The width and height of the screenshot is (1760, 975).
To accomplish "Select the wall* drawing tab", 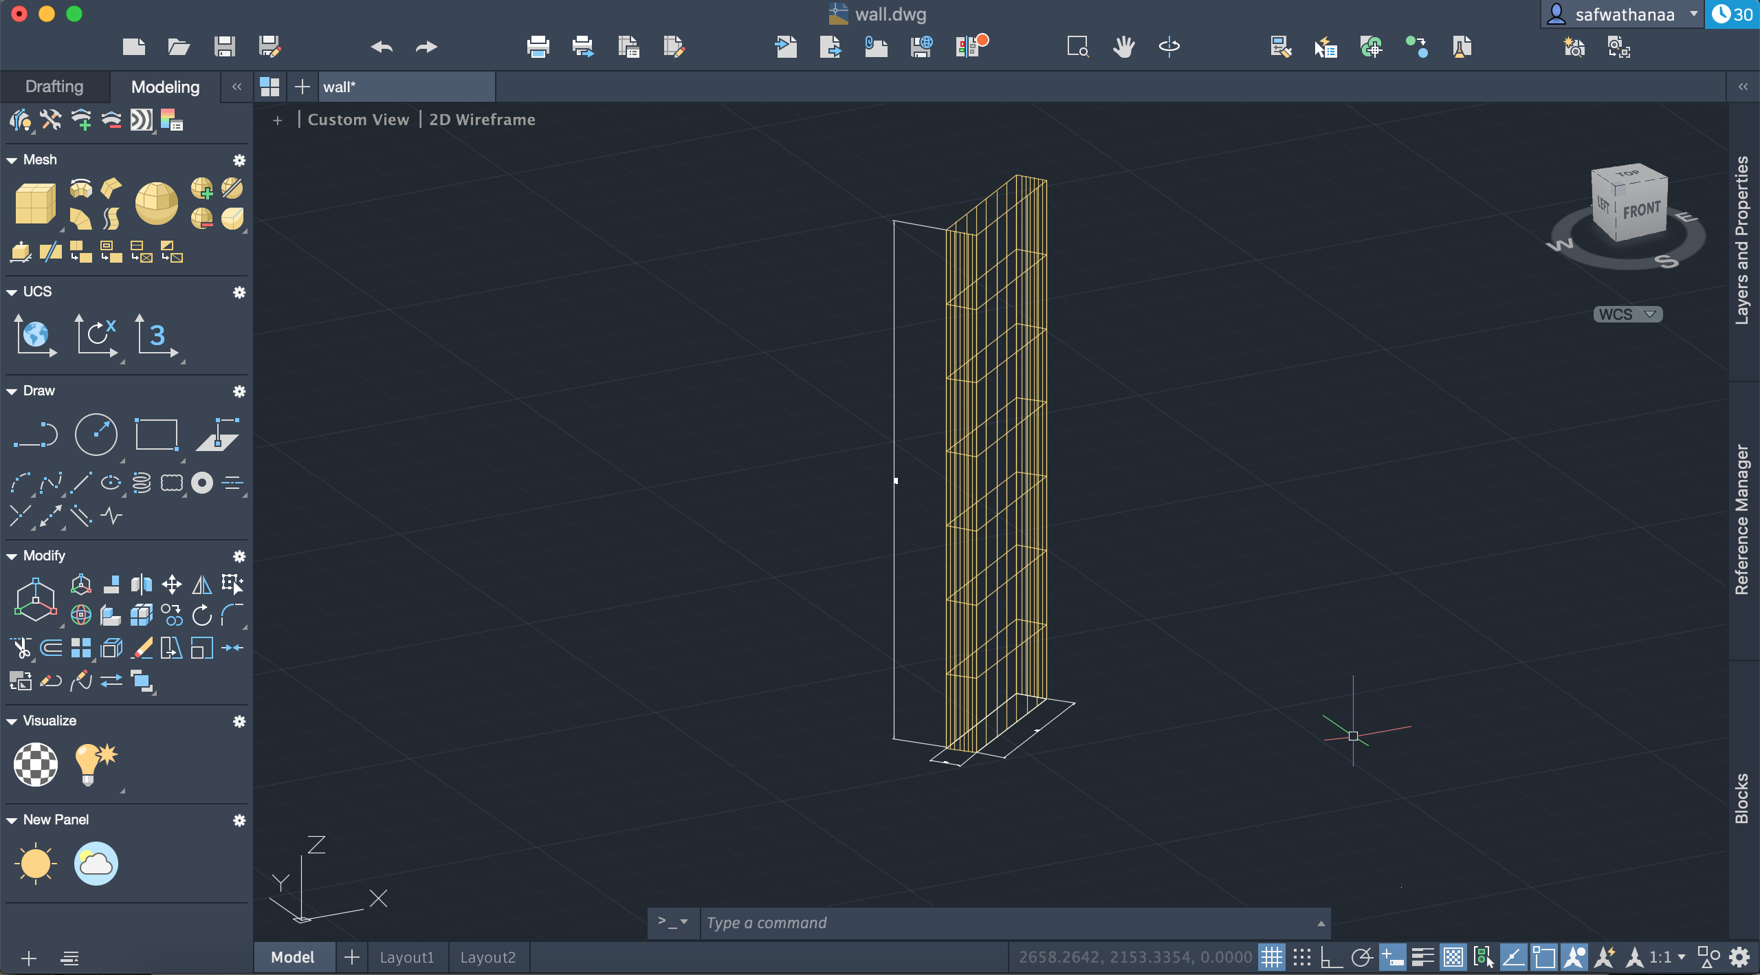I will pyautogui.click(x=406, y=87).
